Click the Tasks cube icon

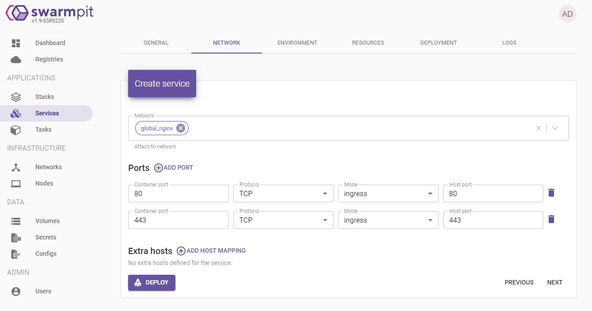pos(16,130)
